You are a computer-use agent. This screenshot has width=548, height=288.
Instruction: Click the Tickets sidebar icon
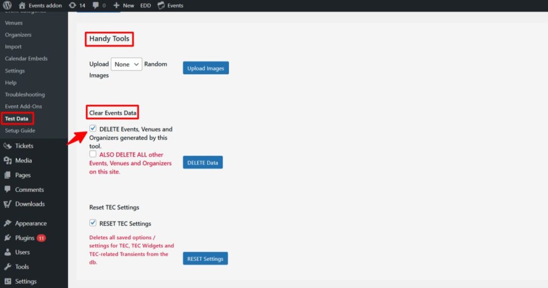7,146
